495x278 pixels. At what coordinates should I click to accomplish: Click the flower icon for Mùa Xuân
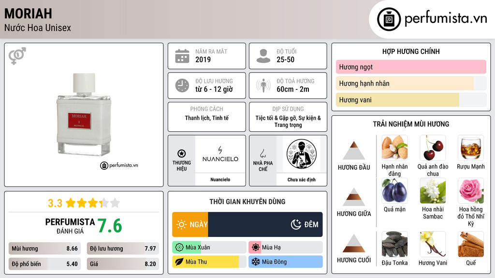pos(179,248)
